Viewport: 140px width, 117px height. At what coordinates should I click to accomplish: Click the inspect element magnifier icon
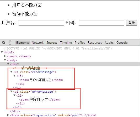pyautogui.click(x=4, y=43)
